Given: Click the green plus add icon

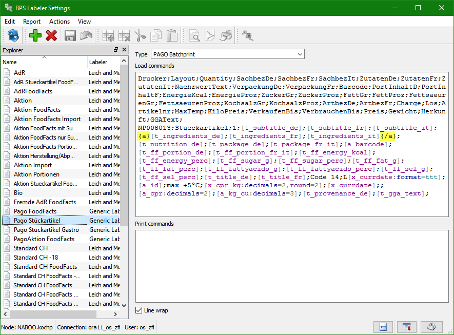Looking at the screenshot, I should click(x=35, y=35).
